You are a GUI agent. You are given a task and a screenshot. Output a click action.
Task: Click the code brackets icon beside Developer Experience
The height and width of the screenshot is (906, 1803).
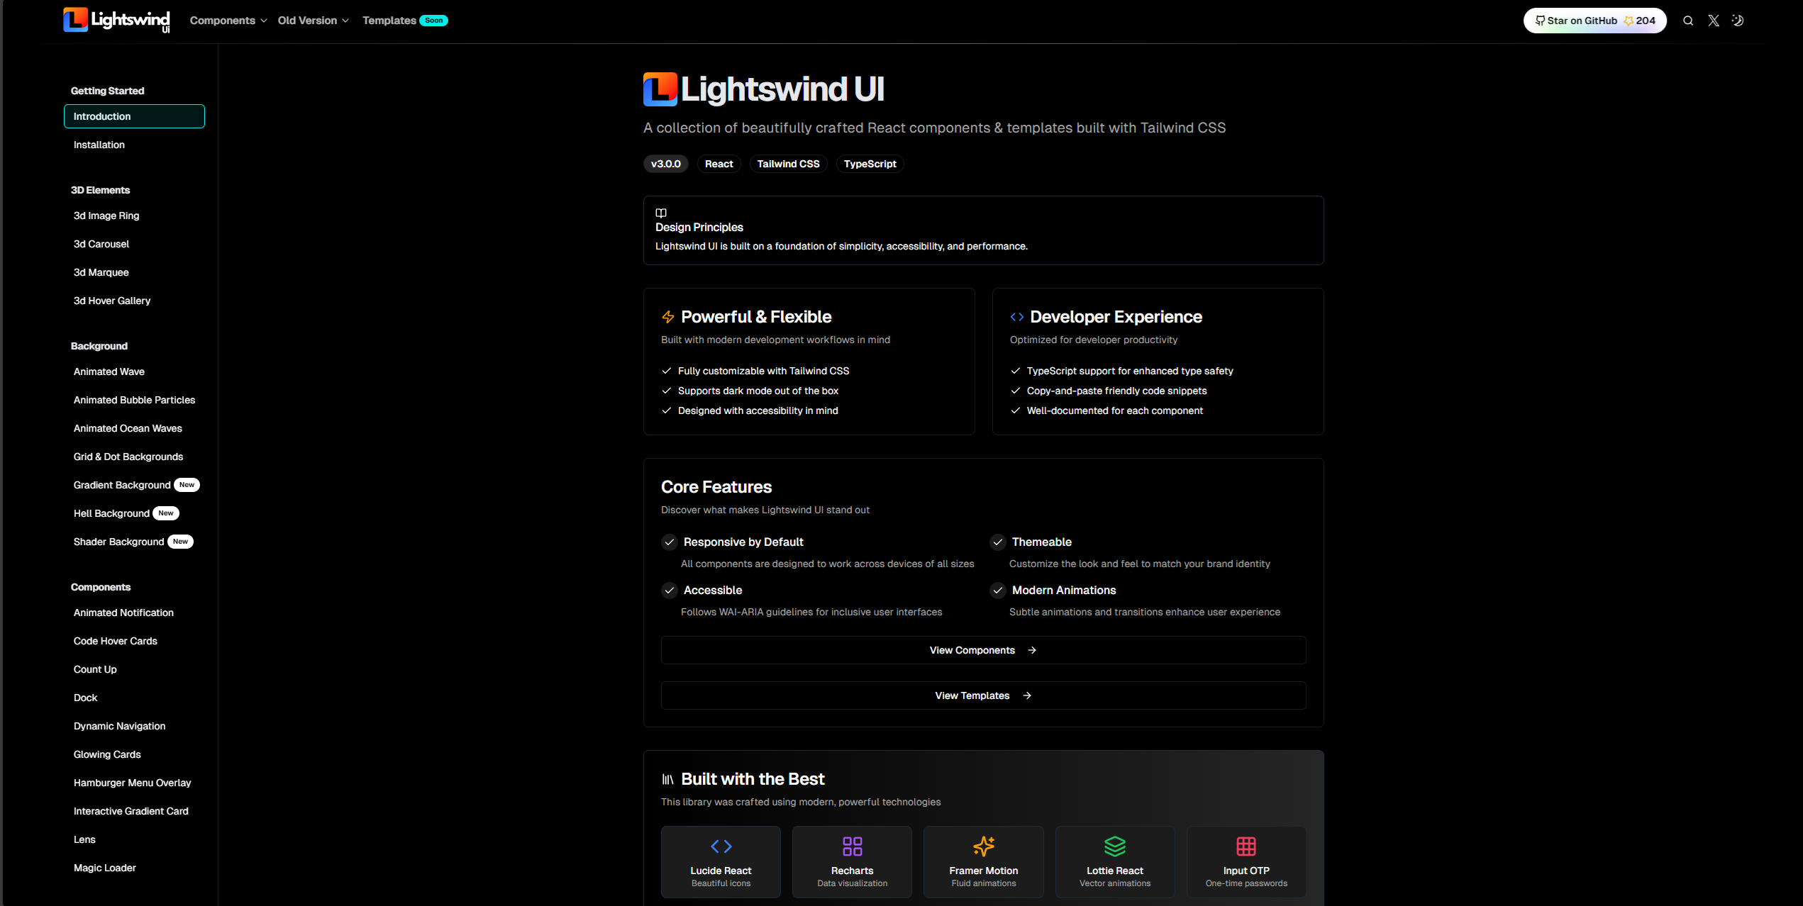click(x=1017, y=317)
